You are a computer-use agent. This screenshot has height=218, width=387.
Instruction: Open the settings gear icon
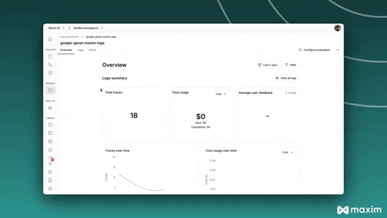(50, 189)
